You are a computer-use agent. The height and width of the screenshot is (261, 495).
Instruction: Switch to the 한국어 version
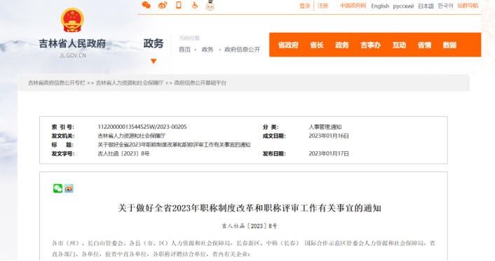(445, 6)
